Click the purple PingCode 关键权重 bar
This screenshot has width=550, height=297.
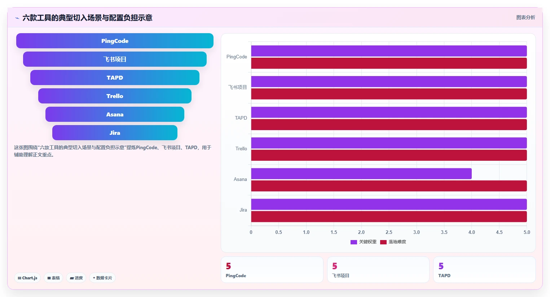pyautogui.click(x=389, y=51)
